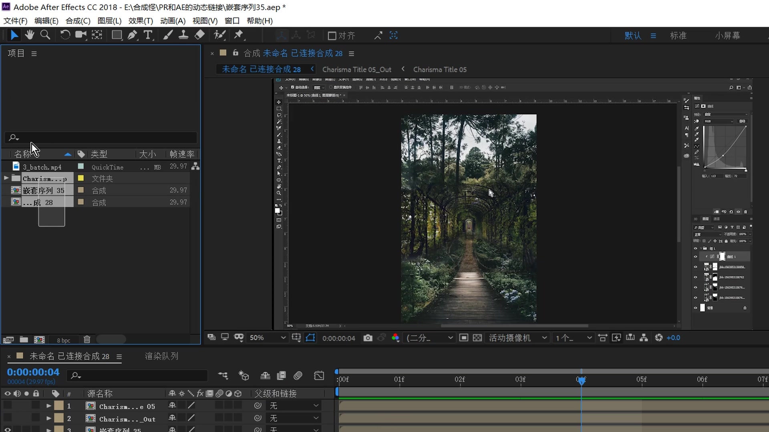Enable the 对齐 snapping checkbox

332,36
